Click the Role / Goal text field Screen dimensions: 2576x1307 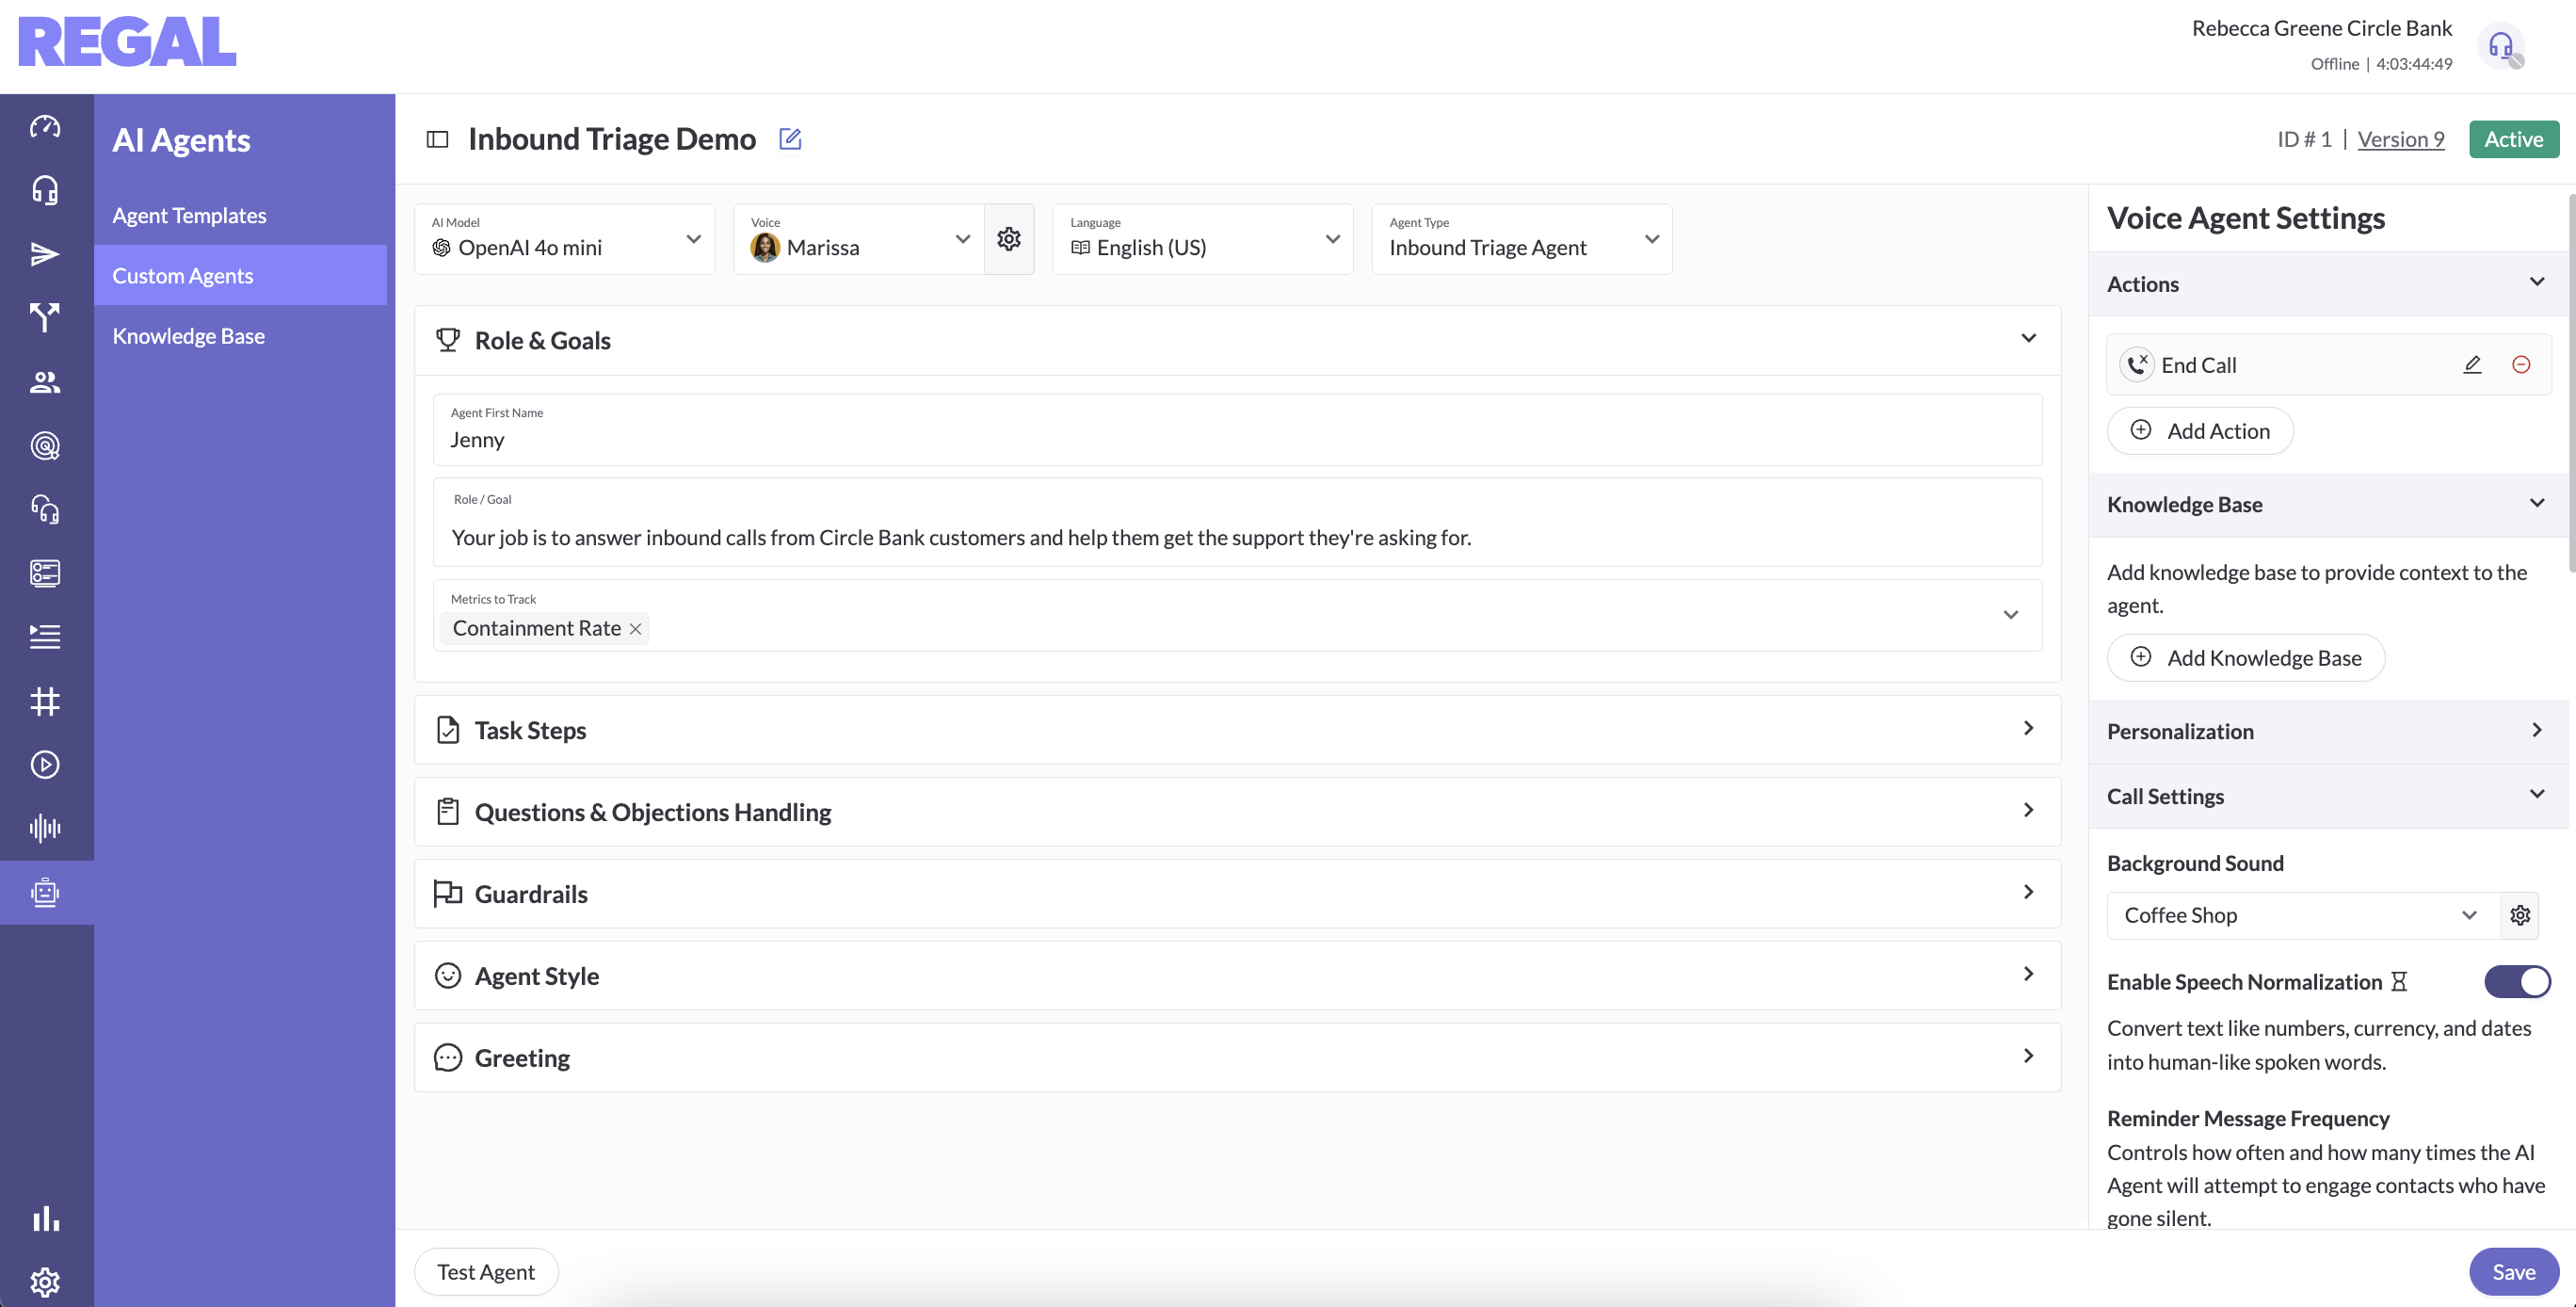pyautogui.click(x=1238, y=523)
